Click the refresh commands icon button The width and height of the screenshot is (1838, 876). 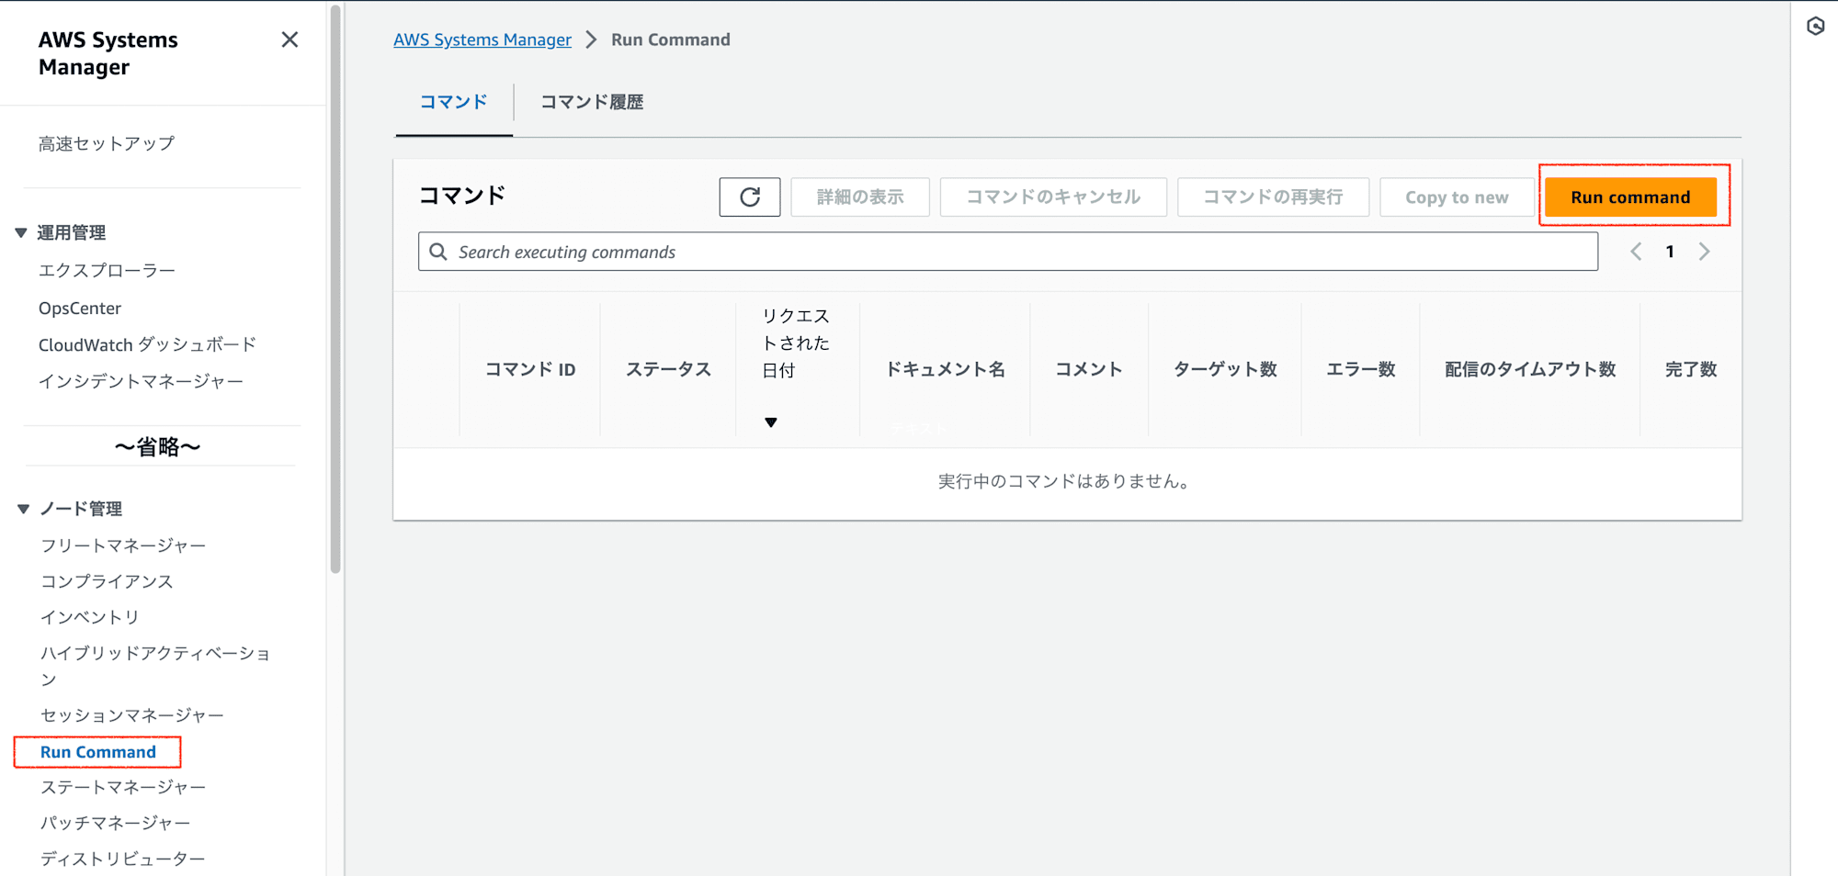(750, 197)
